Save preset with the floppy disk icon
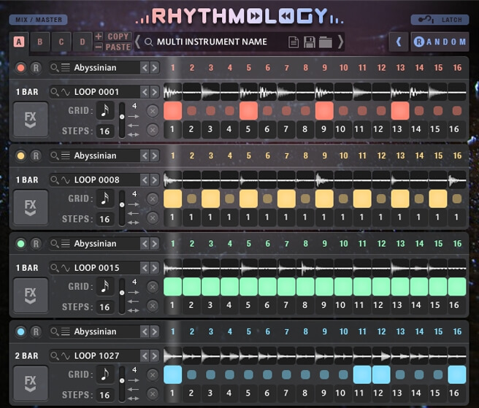 [x=309, y=42]
